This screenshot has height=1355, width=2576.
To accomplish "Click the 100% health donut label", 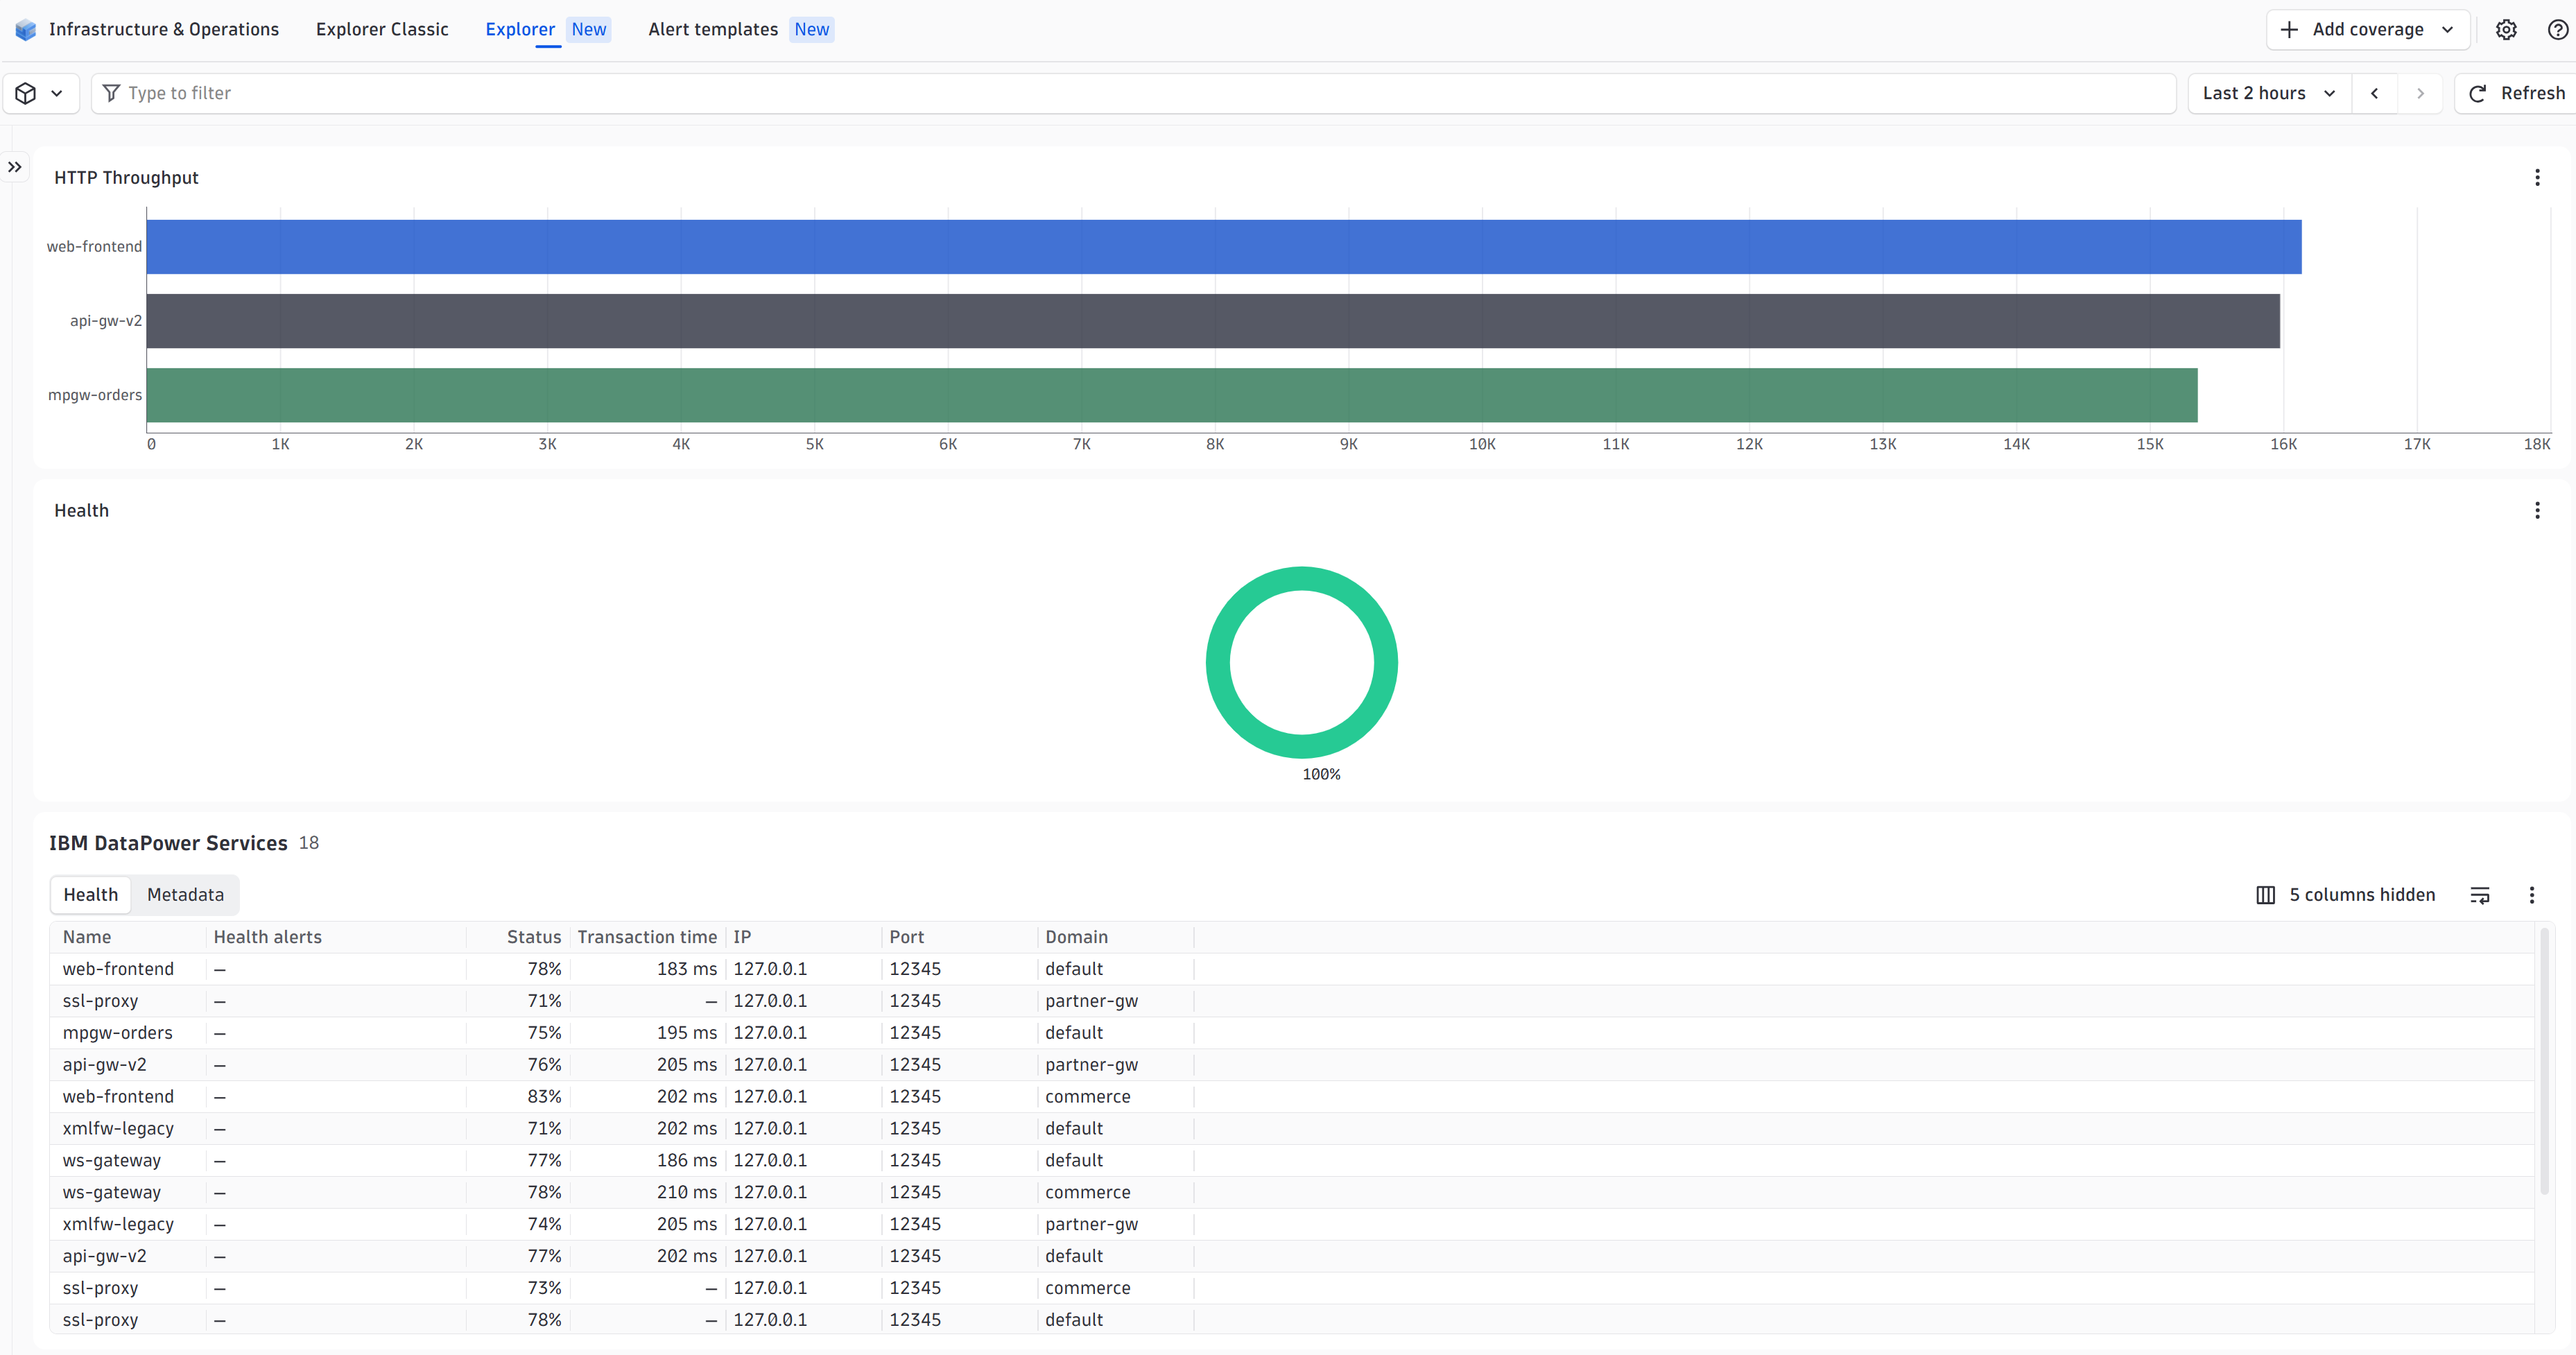I will 1321,775.
